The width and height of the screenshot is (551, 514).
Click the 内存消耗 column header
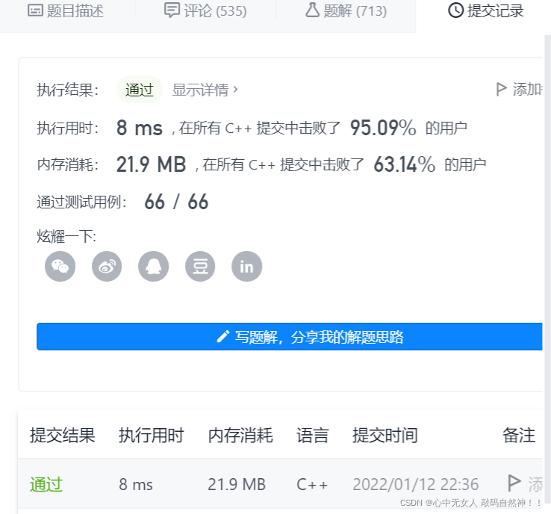[240, 436]
